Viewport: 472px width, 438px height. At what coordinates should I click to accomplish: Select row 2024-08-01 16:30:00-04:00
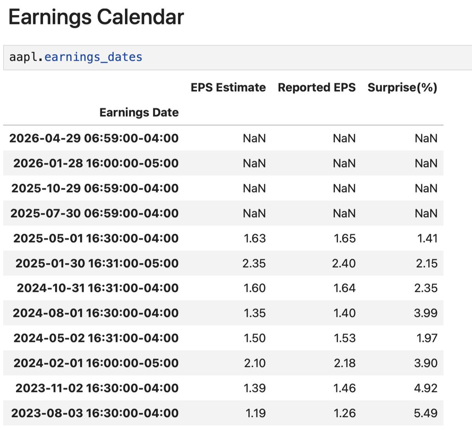pyautogui.click(x=223, y=313)
